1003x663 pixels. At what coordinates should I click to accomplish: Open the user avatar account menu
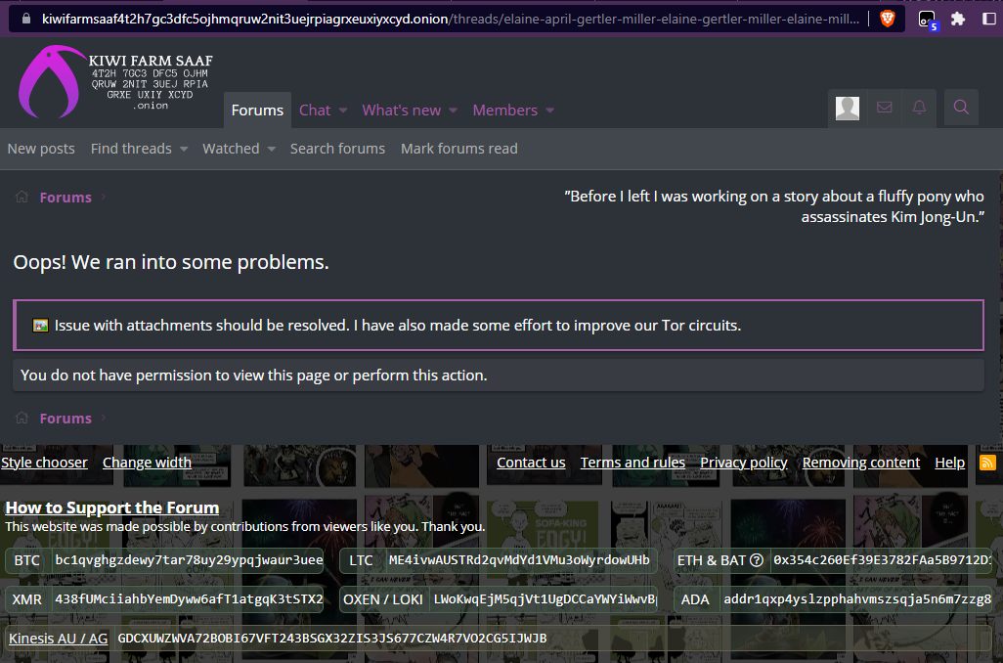tap(847, 108)
